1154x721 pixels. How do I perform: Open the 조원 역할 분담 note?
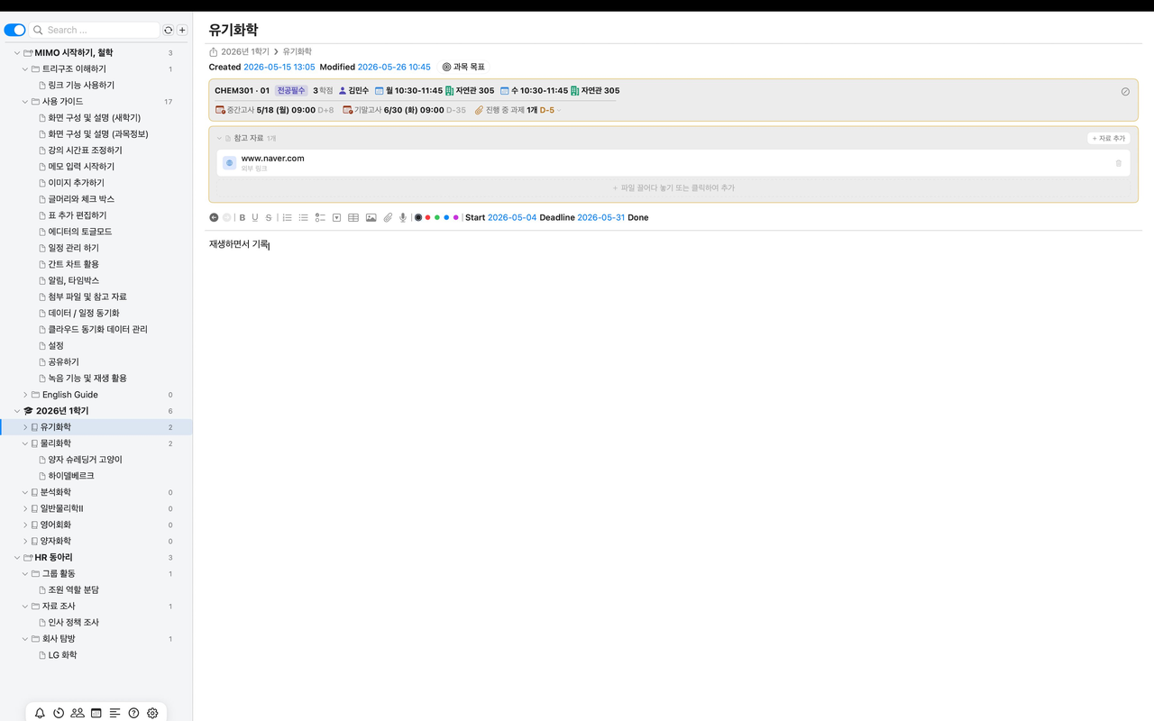click(74, 590)
